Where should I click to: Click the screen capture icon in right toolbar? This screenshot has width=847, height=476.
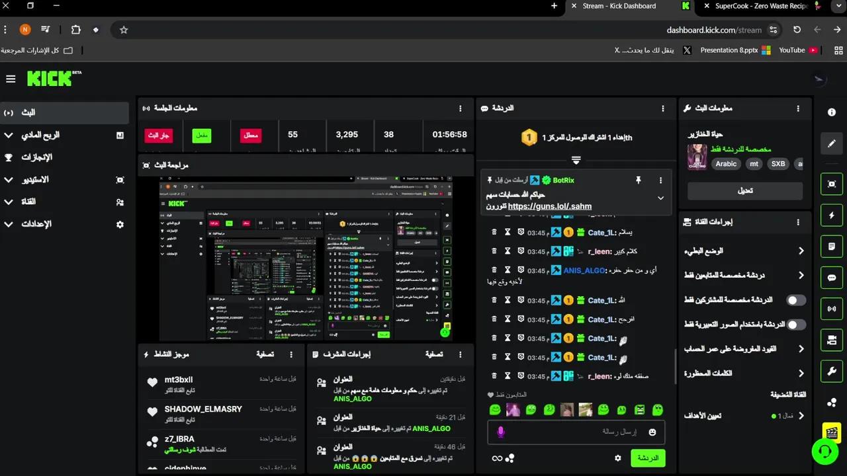coord(832,184)
